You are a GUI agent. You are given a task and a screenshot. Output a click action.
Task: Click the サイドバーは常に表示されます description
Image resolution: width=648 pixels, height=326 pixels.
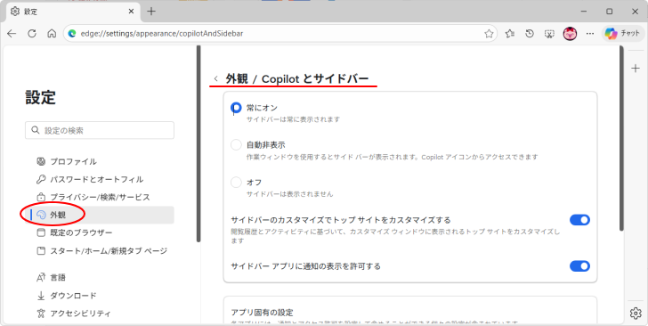point(293,119)
